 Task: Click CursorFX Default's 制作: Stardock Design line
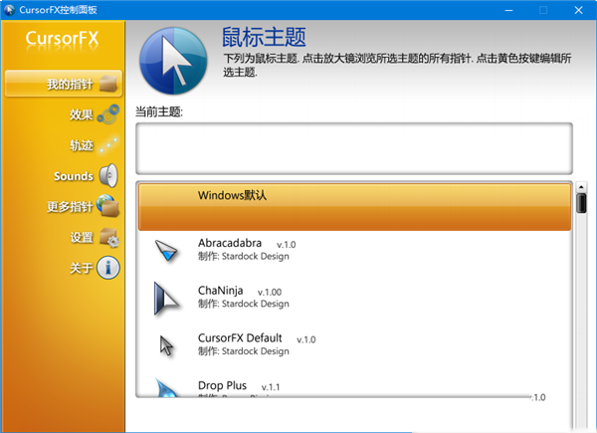(244, 351)
